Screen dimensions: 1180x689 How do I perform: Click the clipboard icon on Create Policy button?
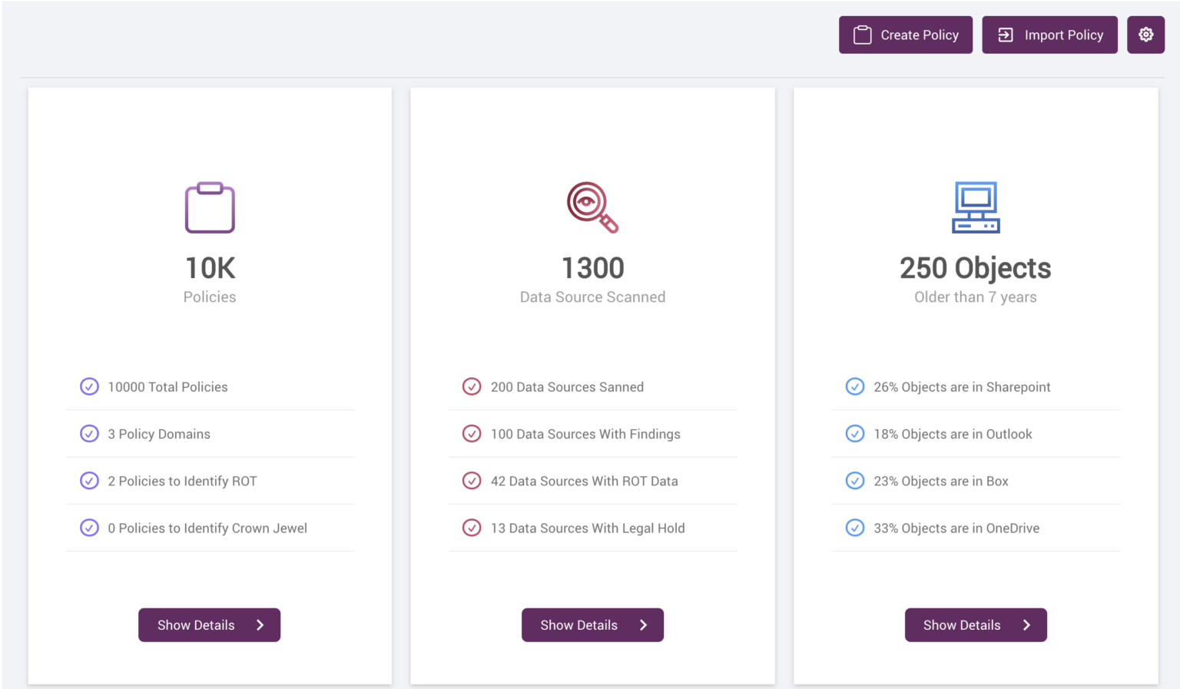click(862, 35)
